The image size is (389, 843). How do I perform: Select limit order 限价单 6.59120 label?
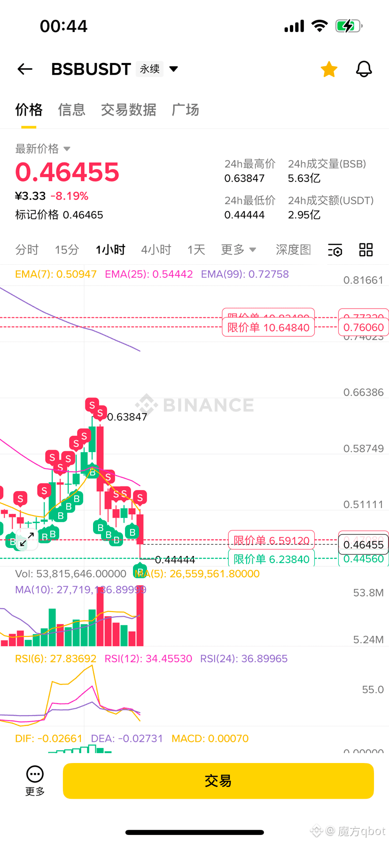coord(272,540)
